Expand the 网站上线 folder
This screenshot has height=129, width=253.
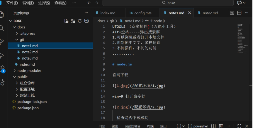tap(17, 95)
